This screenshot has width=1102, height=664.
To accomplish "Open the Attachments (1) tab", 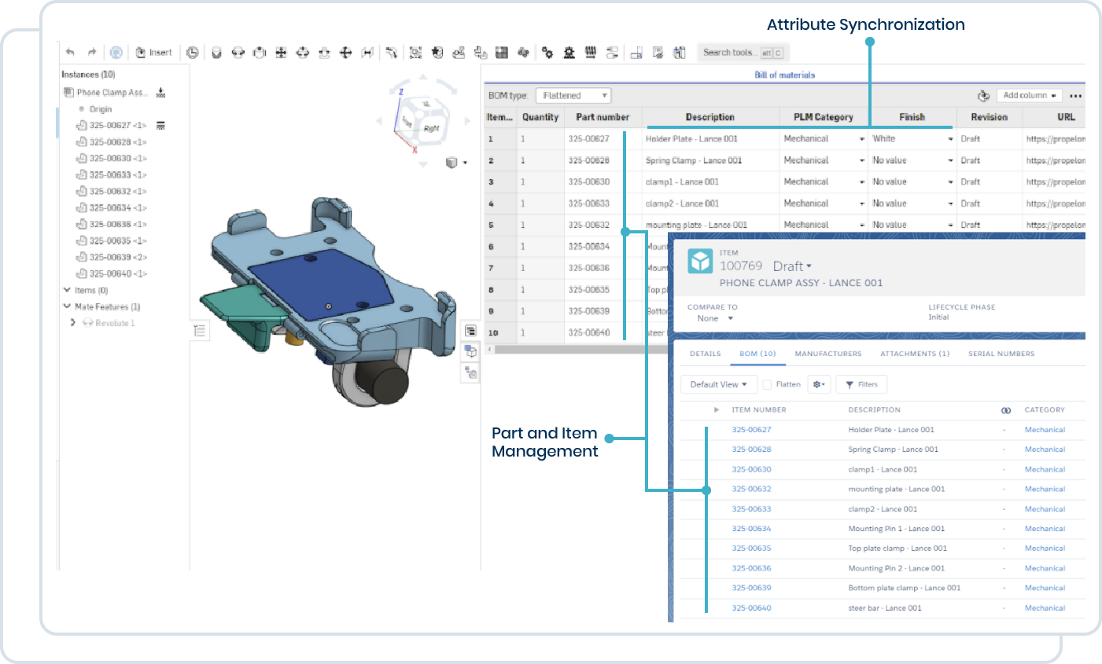I will click(914, 354).
